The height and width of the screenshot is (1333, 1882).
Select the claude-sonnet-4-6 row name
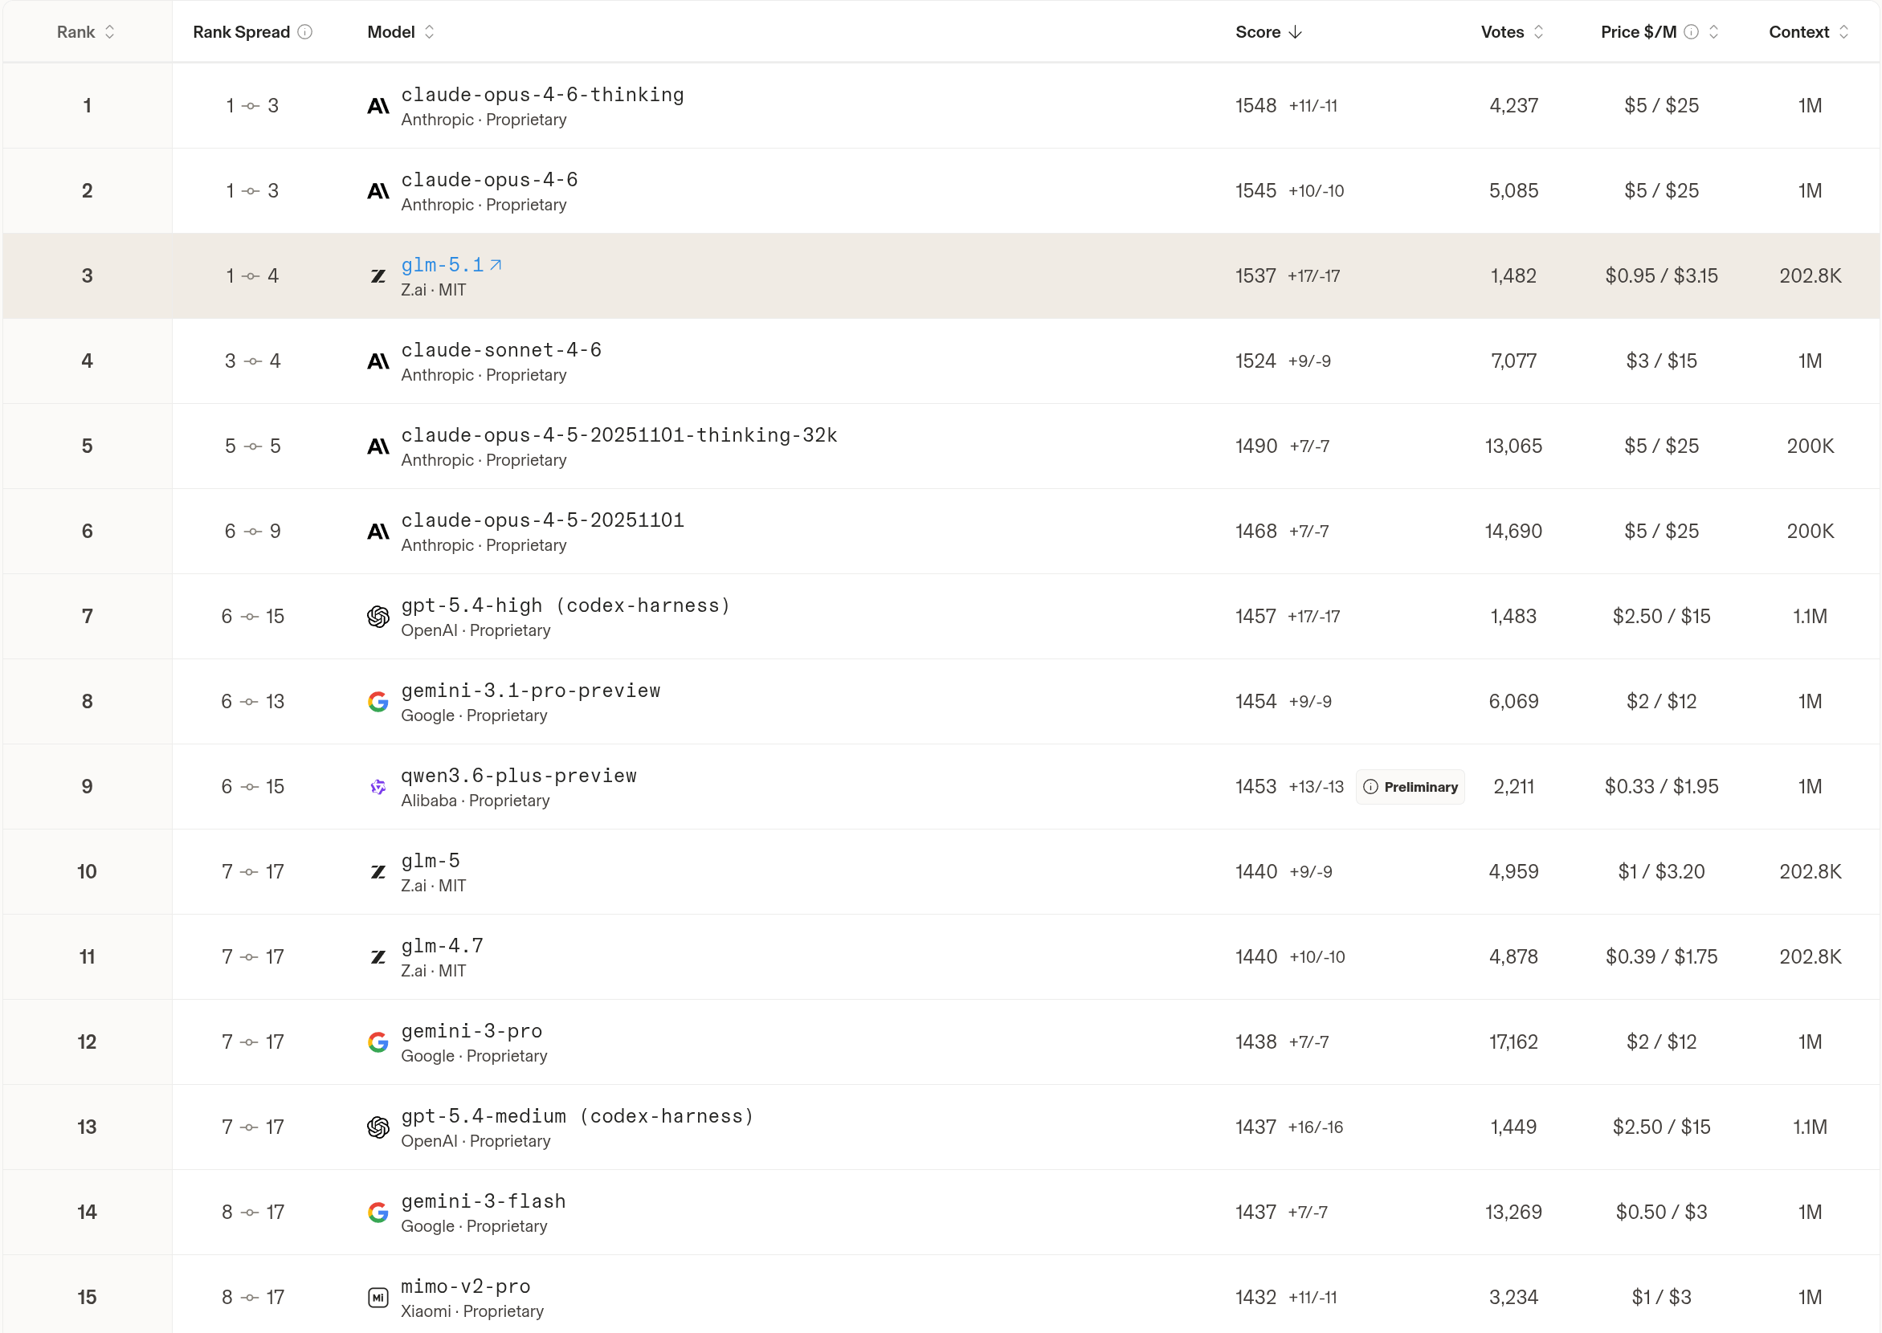click(501, 349)
